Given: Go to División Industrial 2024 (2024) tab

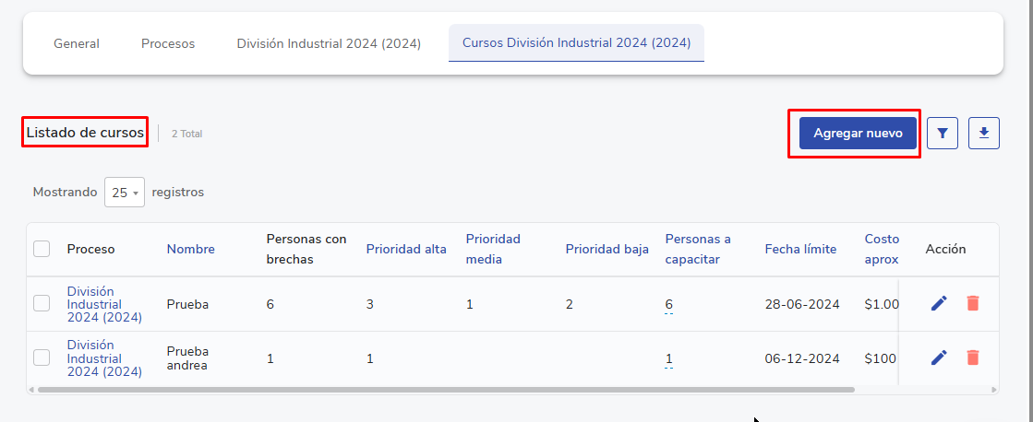Looking at the screenshot, I should [329, 43].
